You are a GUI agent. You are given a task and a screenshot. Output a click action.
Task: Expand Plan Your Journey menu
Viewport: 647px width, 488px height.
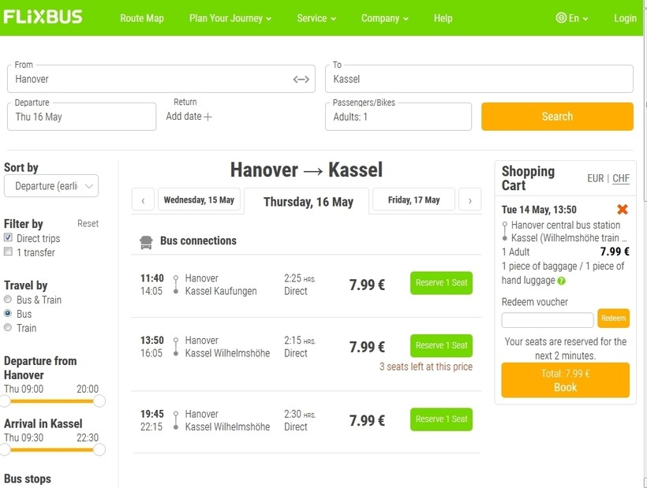pyautogui.click(x=230, y=18)
